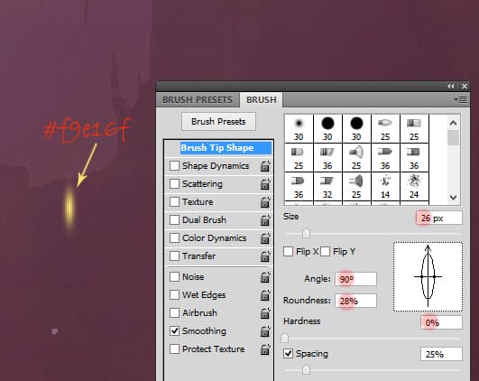
Task: Lock the Color Dynamics settings
Action: click(x=265, y=238)
